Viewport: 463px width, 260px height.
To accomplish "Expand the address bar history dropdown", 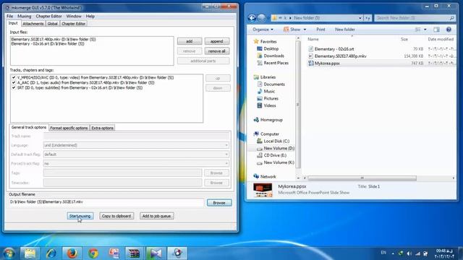I will point(360,18).
